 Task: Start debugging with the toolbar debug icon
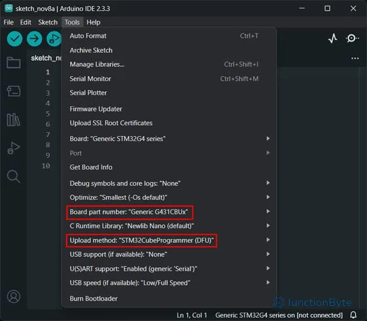point(54,38)
